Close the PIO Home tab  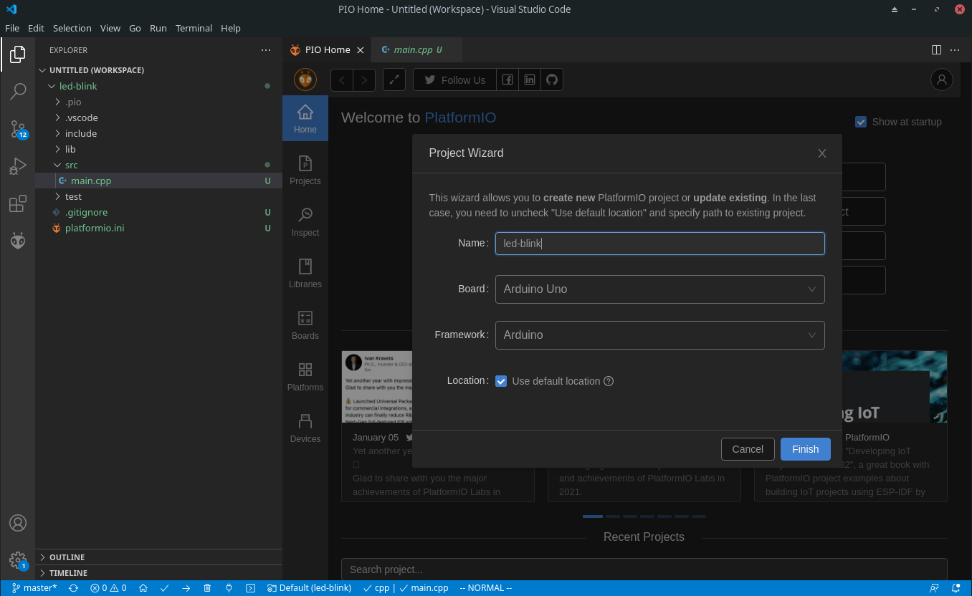coord(361,50)
